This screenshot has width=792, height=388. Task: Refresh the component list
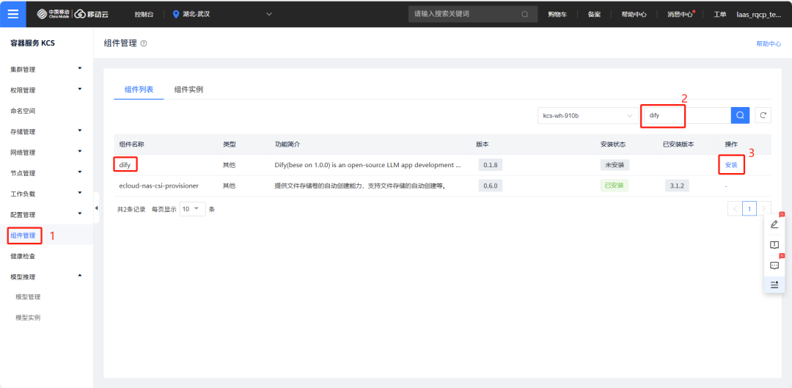point(763,115)
